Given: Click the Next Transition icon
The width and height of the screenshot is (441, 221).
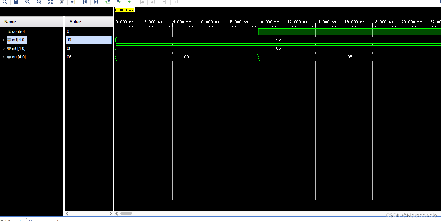Looking at the screenshot, I should tap(119, 2).
